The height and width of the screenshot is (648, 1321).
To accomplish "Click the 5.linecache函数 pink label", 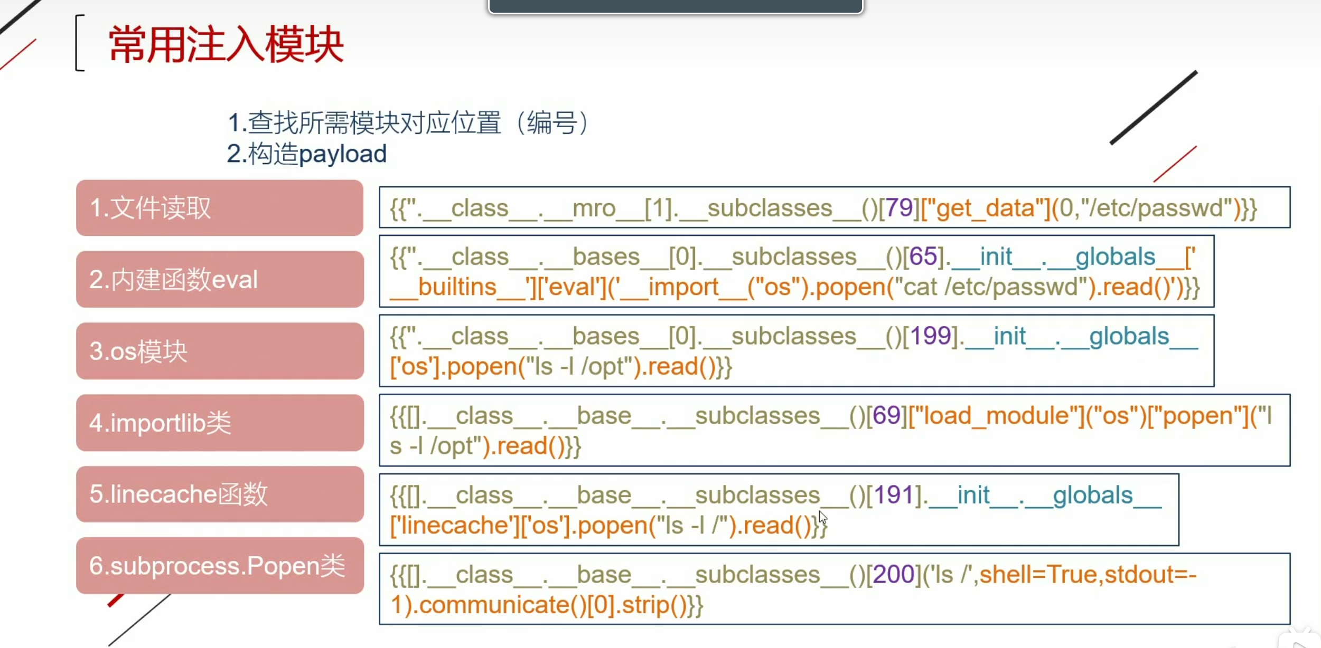I will [219, 494].
